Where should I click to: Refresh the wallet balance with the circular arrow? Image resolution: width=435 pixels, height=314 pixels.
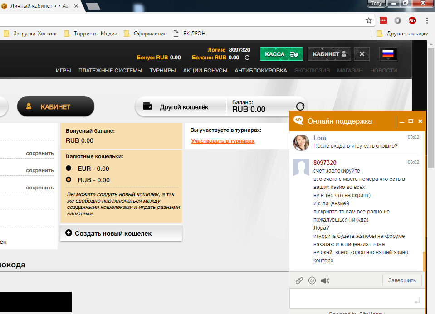pyautogui.click(x=300, y=106)
